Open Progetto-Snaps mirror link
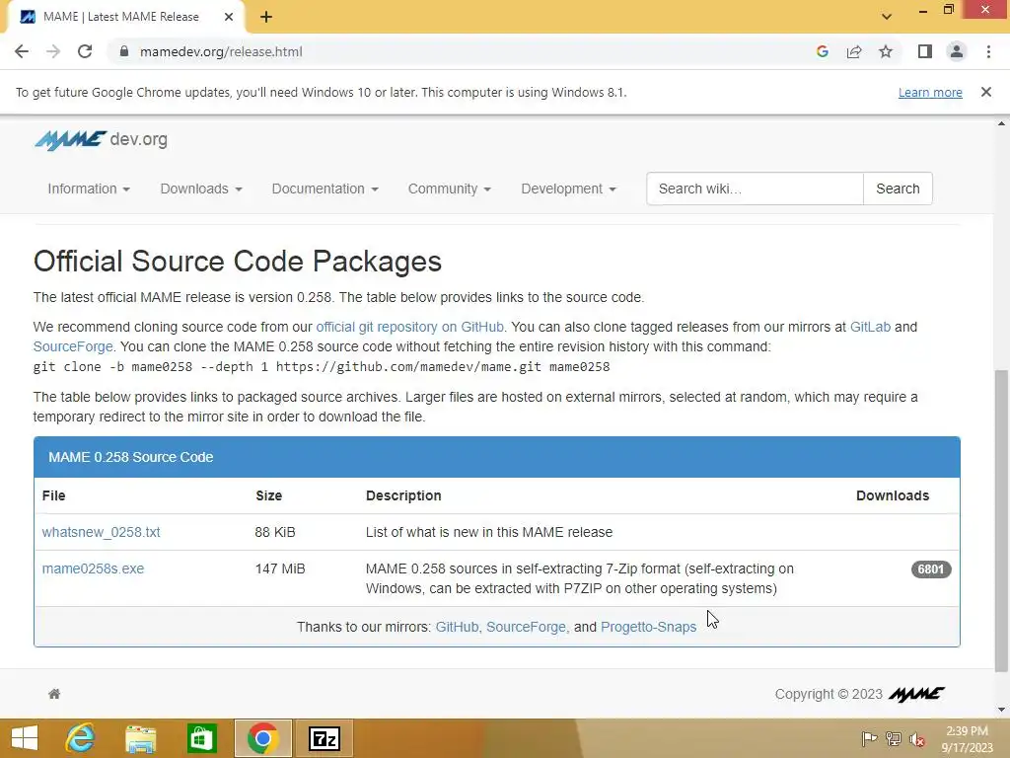 648,627
